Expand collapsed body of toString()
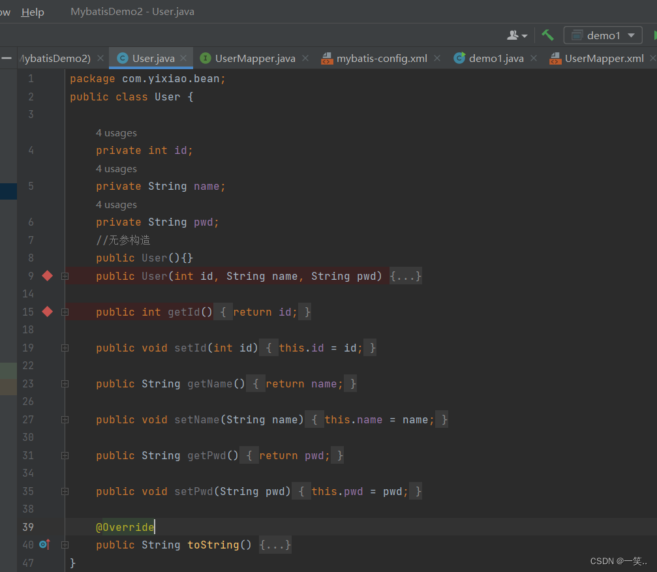The image size is (657, 572). 275,545
